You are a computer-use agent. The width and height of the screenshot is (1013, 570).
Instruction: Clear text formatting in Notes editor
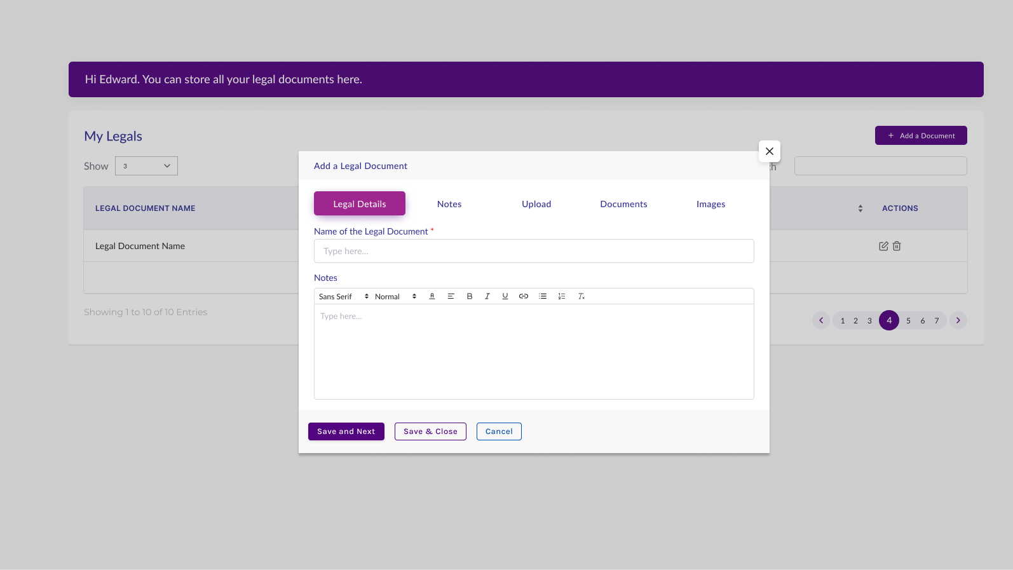point(581,296)
